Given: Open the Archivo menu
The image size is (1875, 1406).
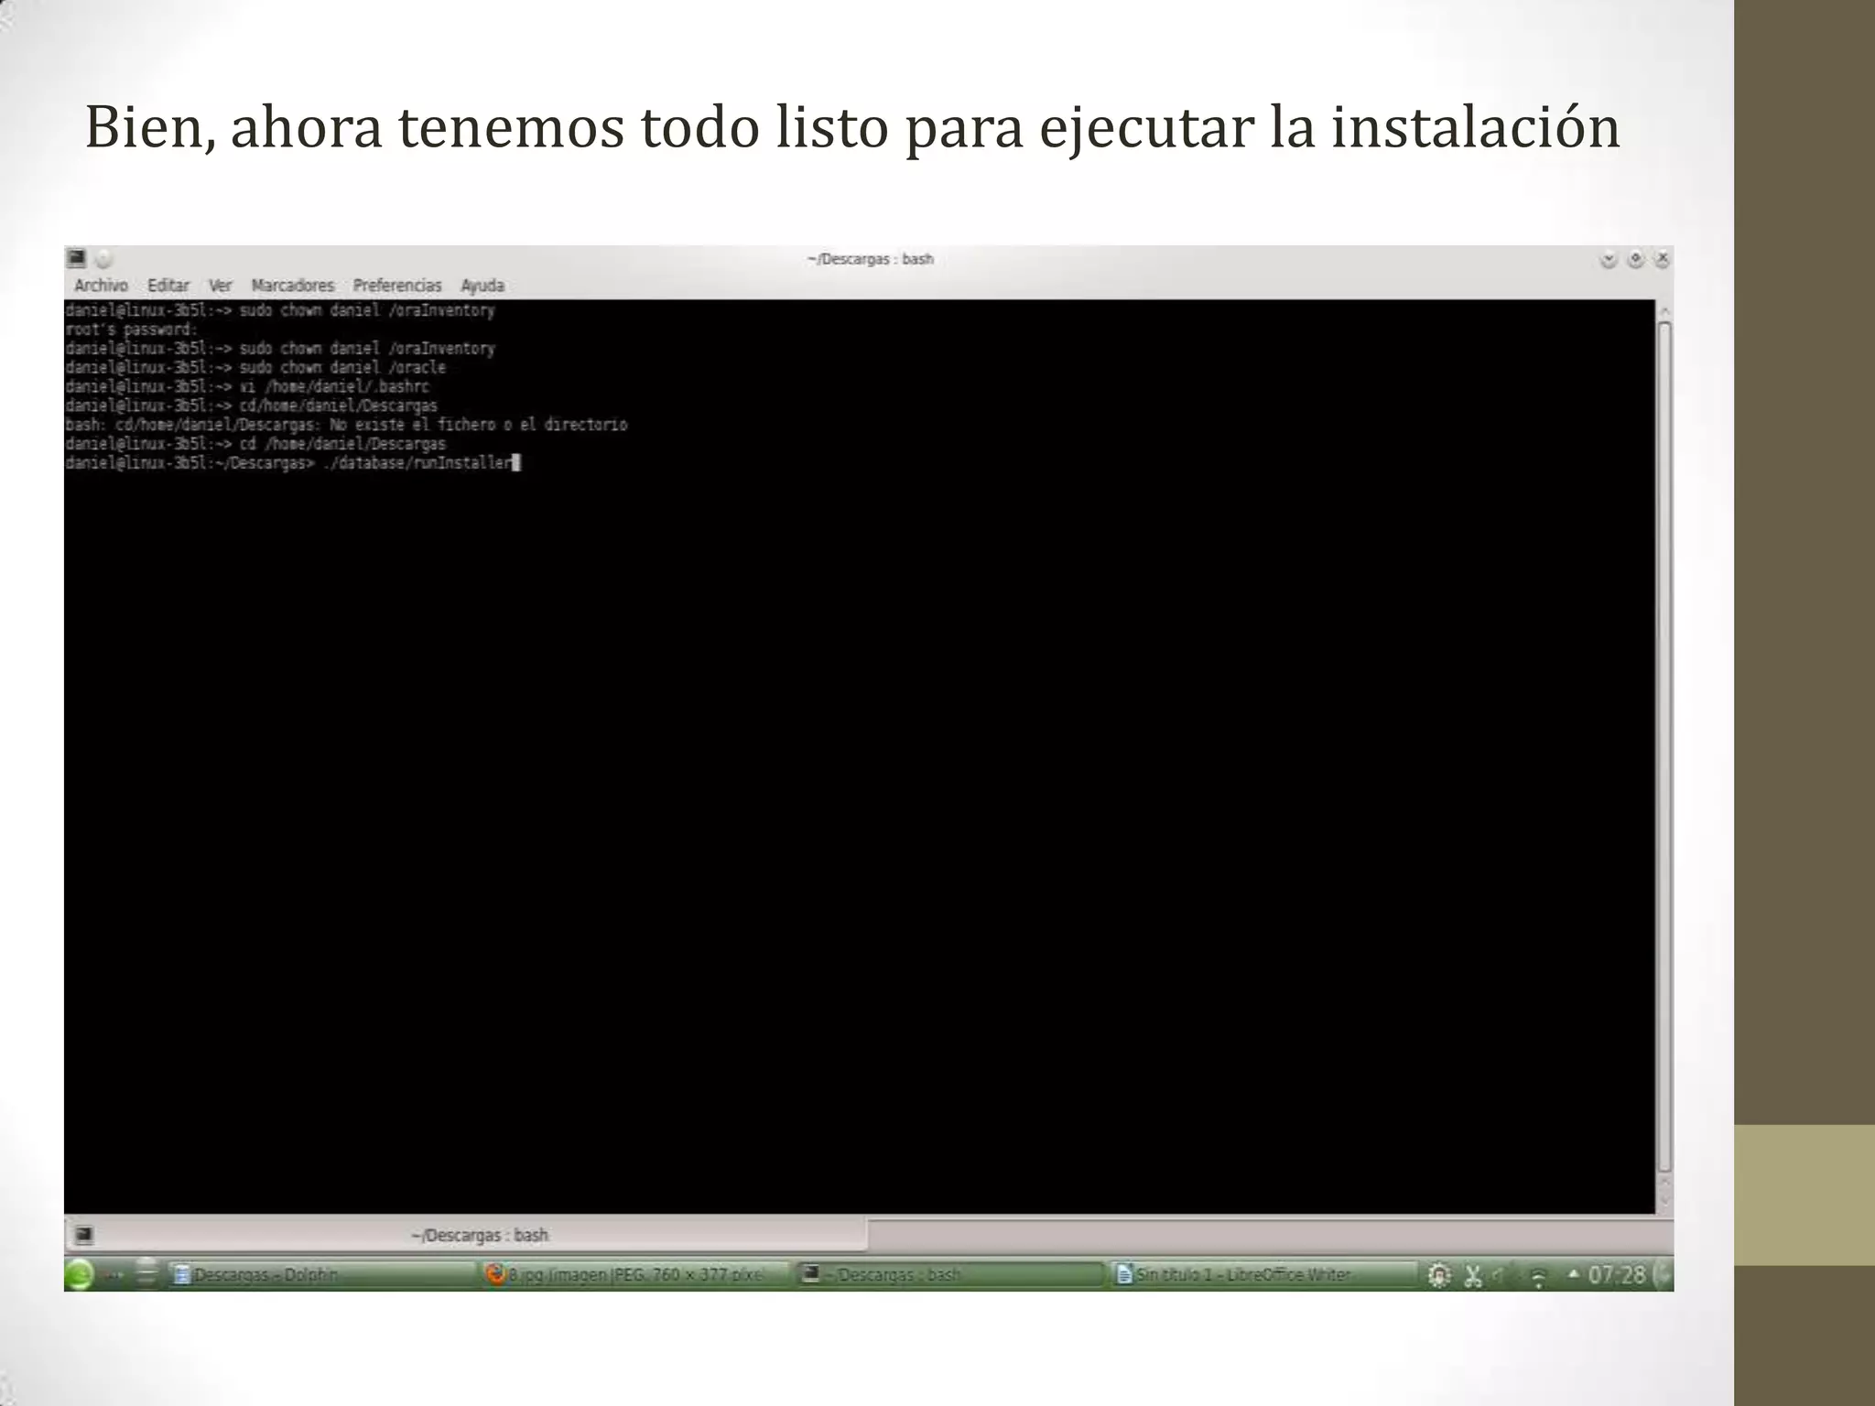Looking at the screenshot, I should [x=101, y=286].
